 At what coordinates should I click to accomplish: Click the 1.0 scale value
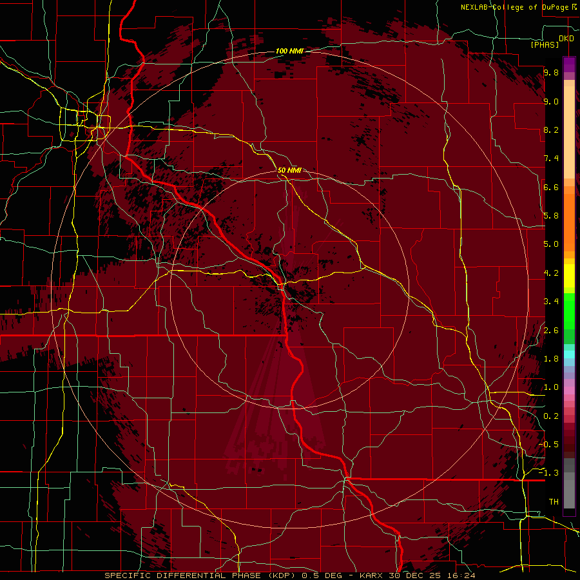551,387
